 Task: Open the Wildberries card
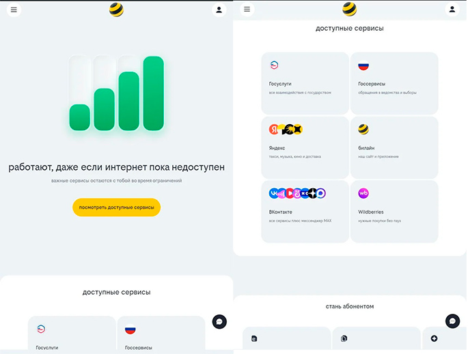394,211
